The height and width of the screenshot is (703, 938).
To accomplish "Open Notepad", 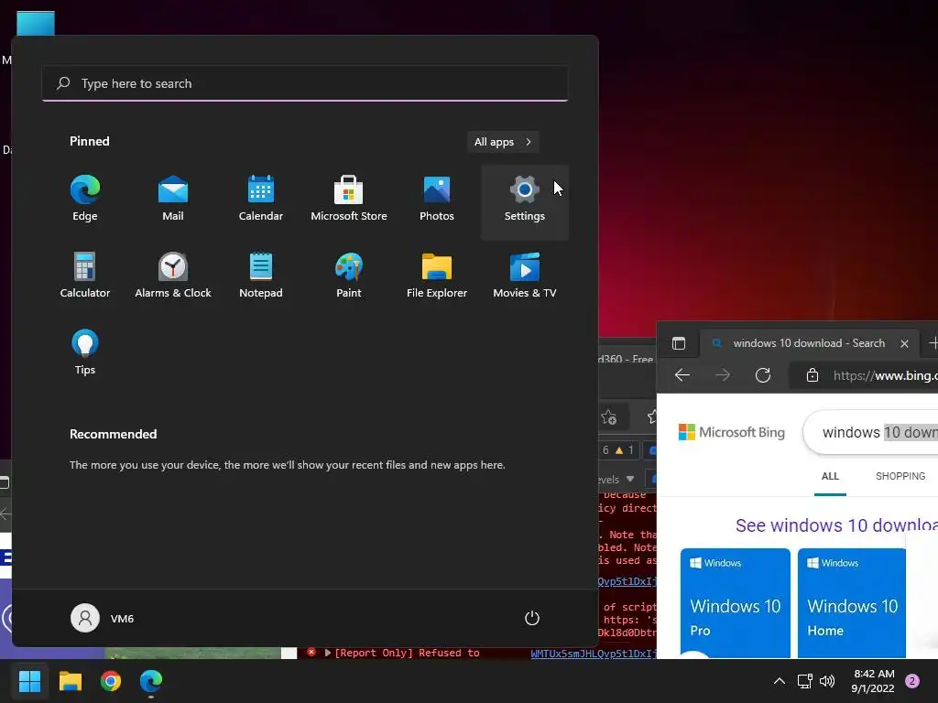I will [x=261, y=276].
